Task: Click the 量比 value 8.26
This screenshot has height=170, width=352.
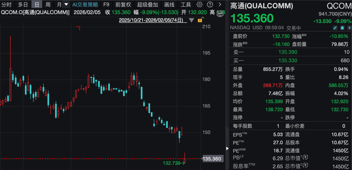Action: (344, 77)
